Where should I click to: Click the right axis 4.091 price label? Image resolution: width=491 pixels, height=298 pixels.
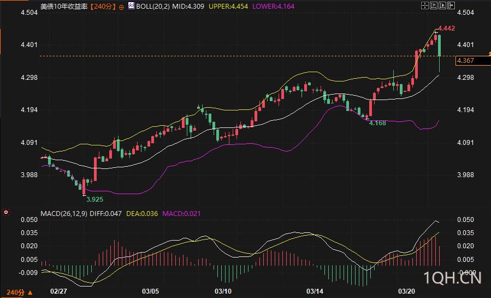click(466, 143)
